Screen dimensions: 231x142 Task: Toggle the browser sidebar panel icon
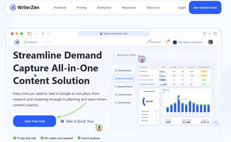pos(30,34)
